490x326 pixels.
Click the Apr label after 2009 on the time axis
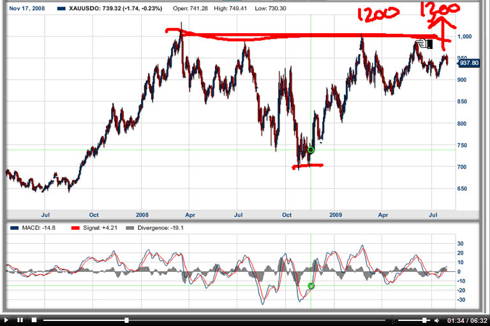pyautogui.click(x=383, y=215)
